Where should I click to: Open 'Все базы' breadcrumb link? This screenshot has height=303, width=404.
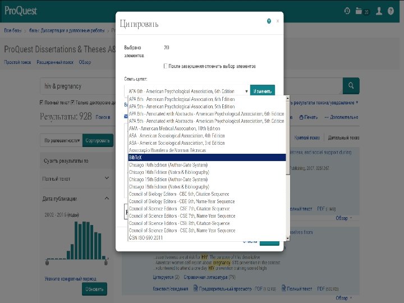coord(12,30)
